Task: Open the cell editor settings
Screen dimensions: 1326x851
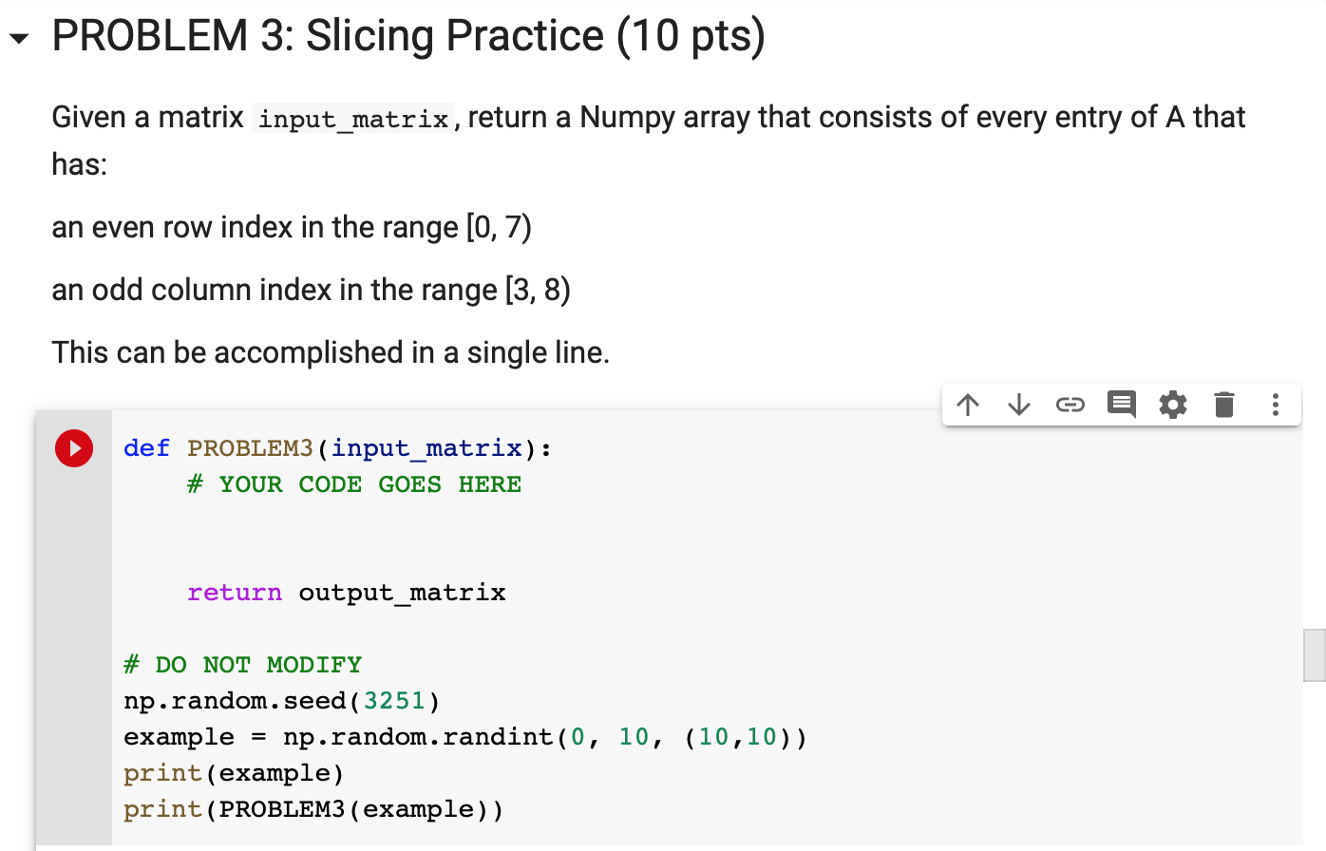Action: (1173, 405)
